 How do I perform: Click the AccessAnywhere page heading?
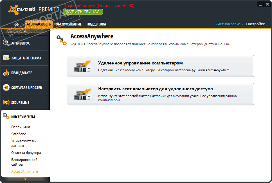tap(92, 36)
